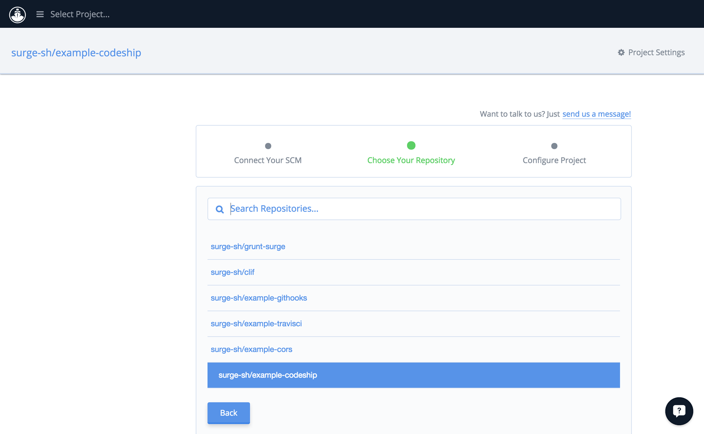Open the Select Project dropdown
This screenshot has width=704, height=434.
(80, 14)
